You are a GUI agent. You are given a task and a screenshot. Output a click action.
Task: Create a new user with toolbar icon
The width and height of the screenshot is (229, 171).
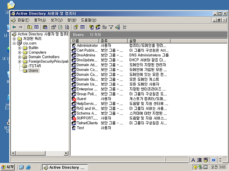91,27
